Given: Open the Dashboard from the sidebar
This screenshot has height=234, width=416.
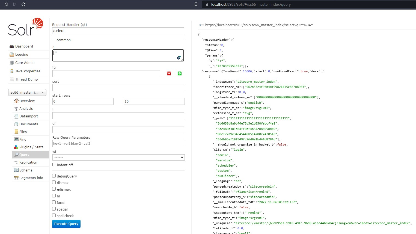Looking at the screenshot, I should tap(24, 46).
